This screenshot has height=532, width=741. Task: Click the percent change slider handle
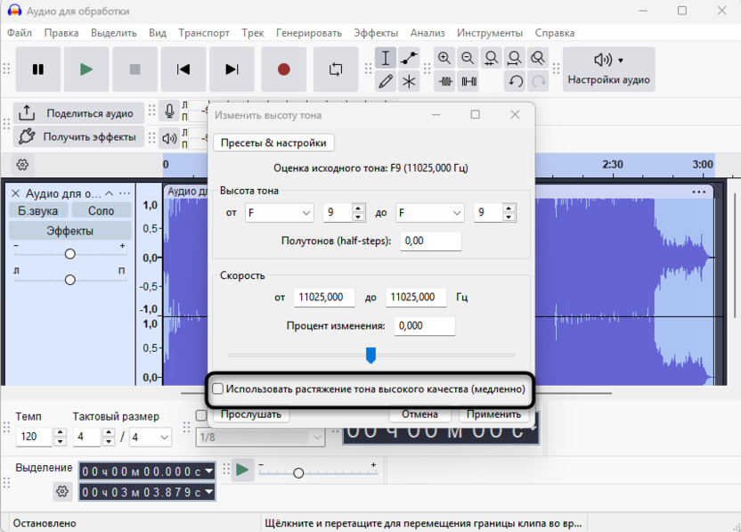click(x=370, y=356)
